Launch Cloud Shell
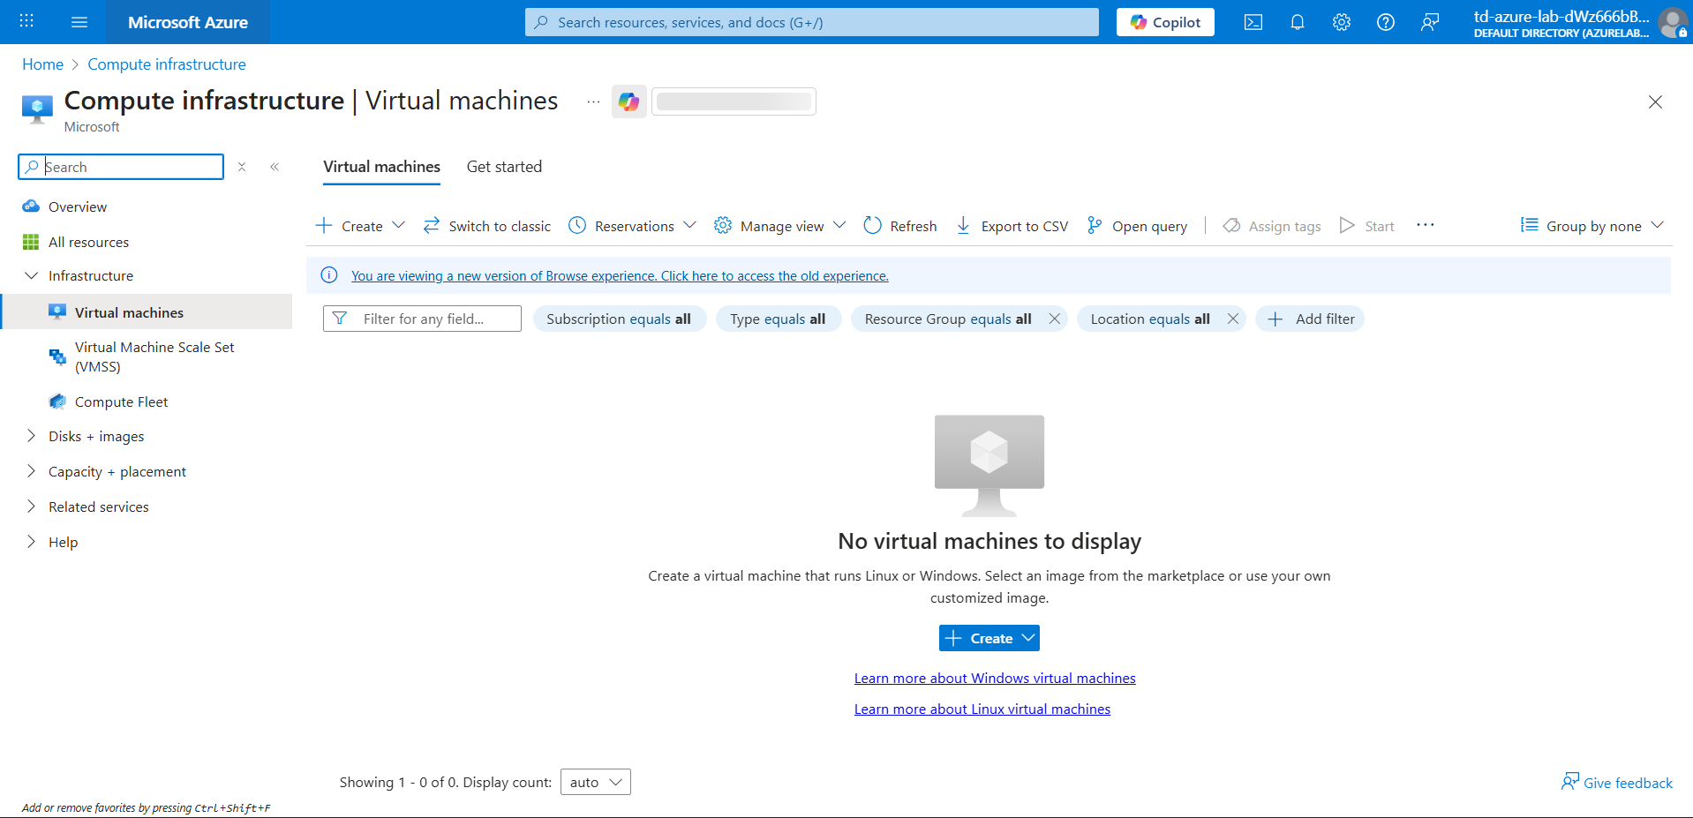 [x=1253, y=22]
